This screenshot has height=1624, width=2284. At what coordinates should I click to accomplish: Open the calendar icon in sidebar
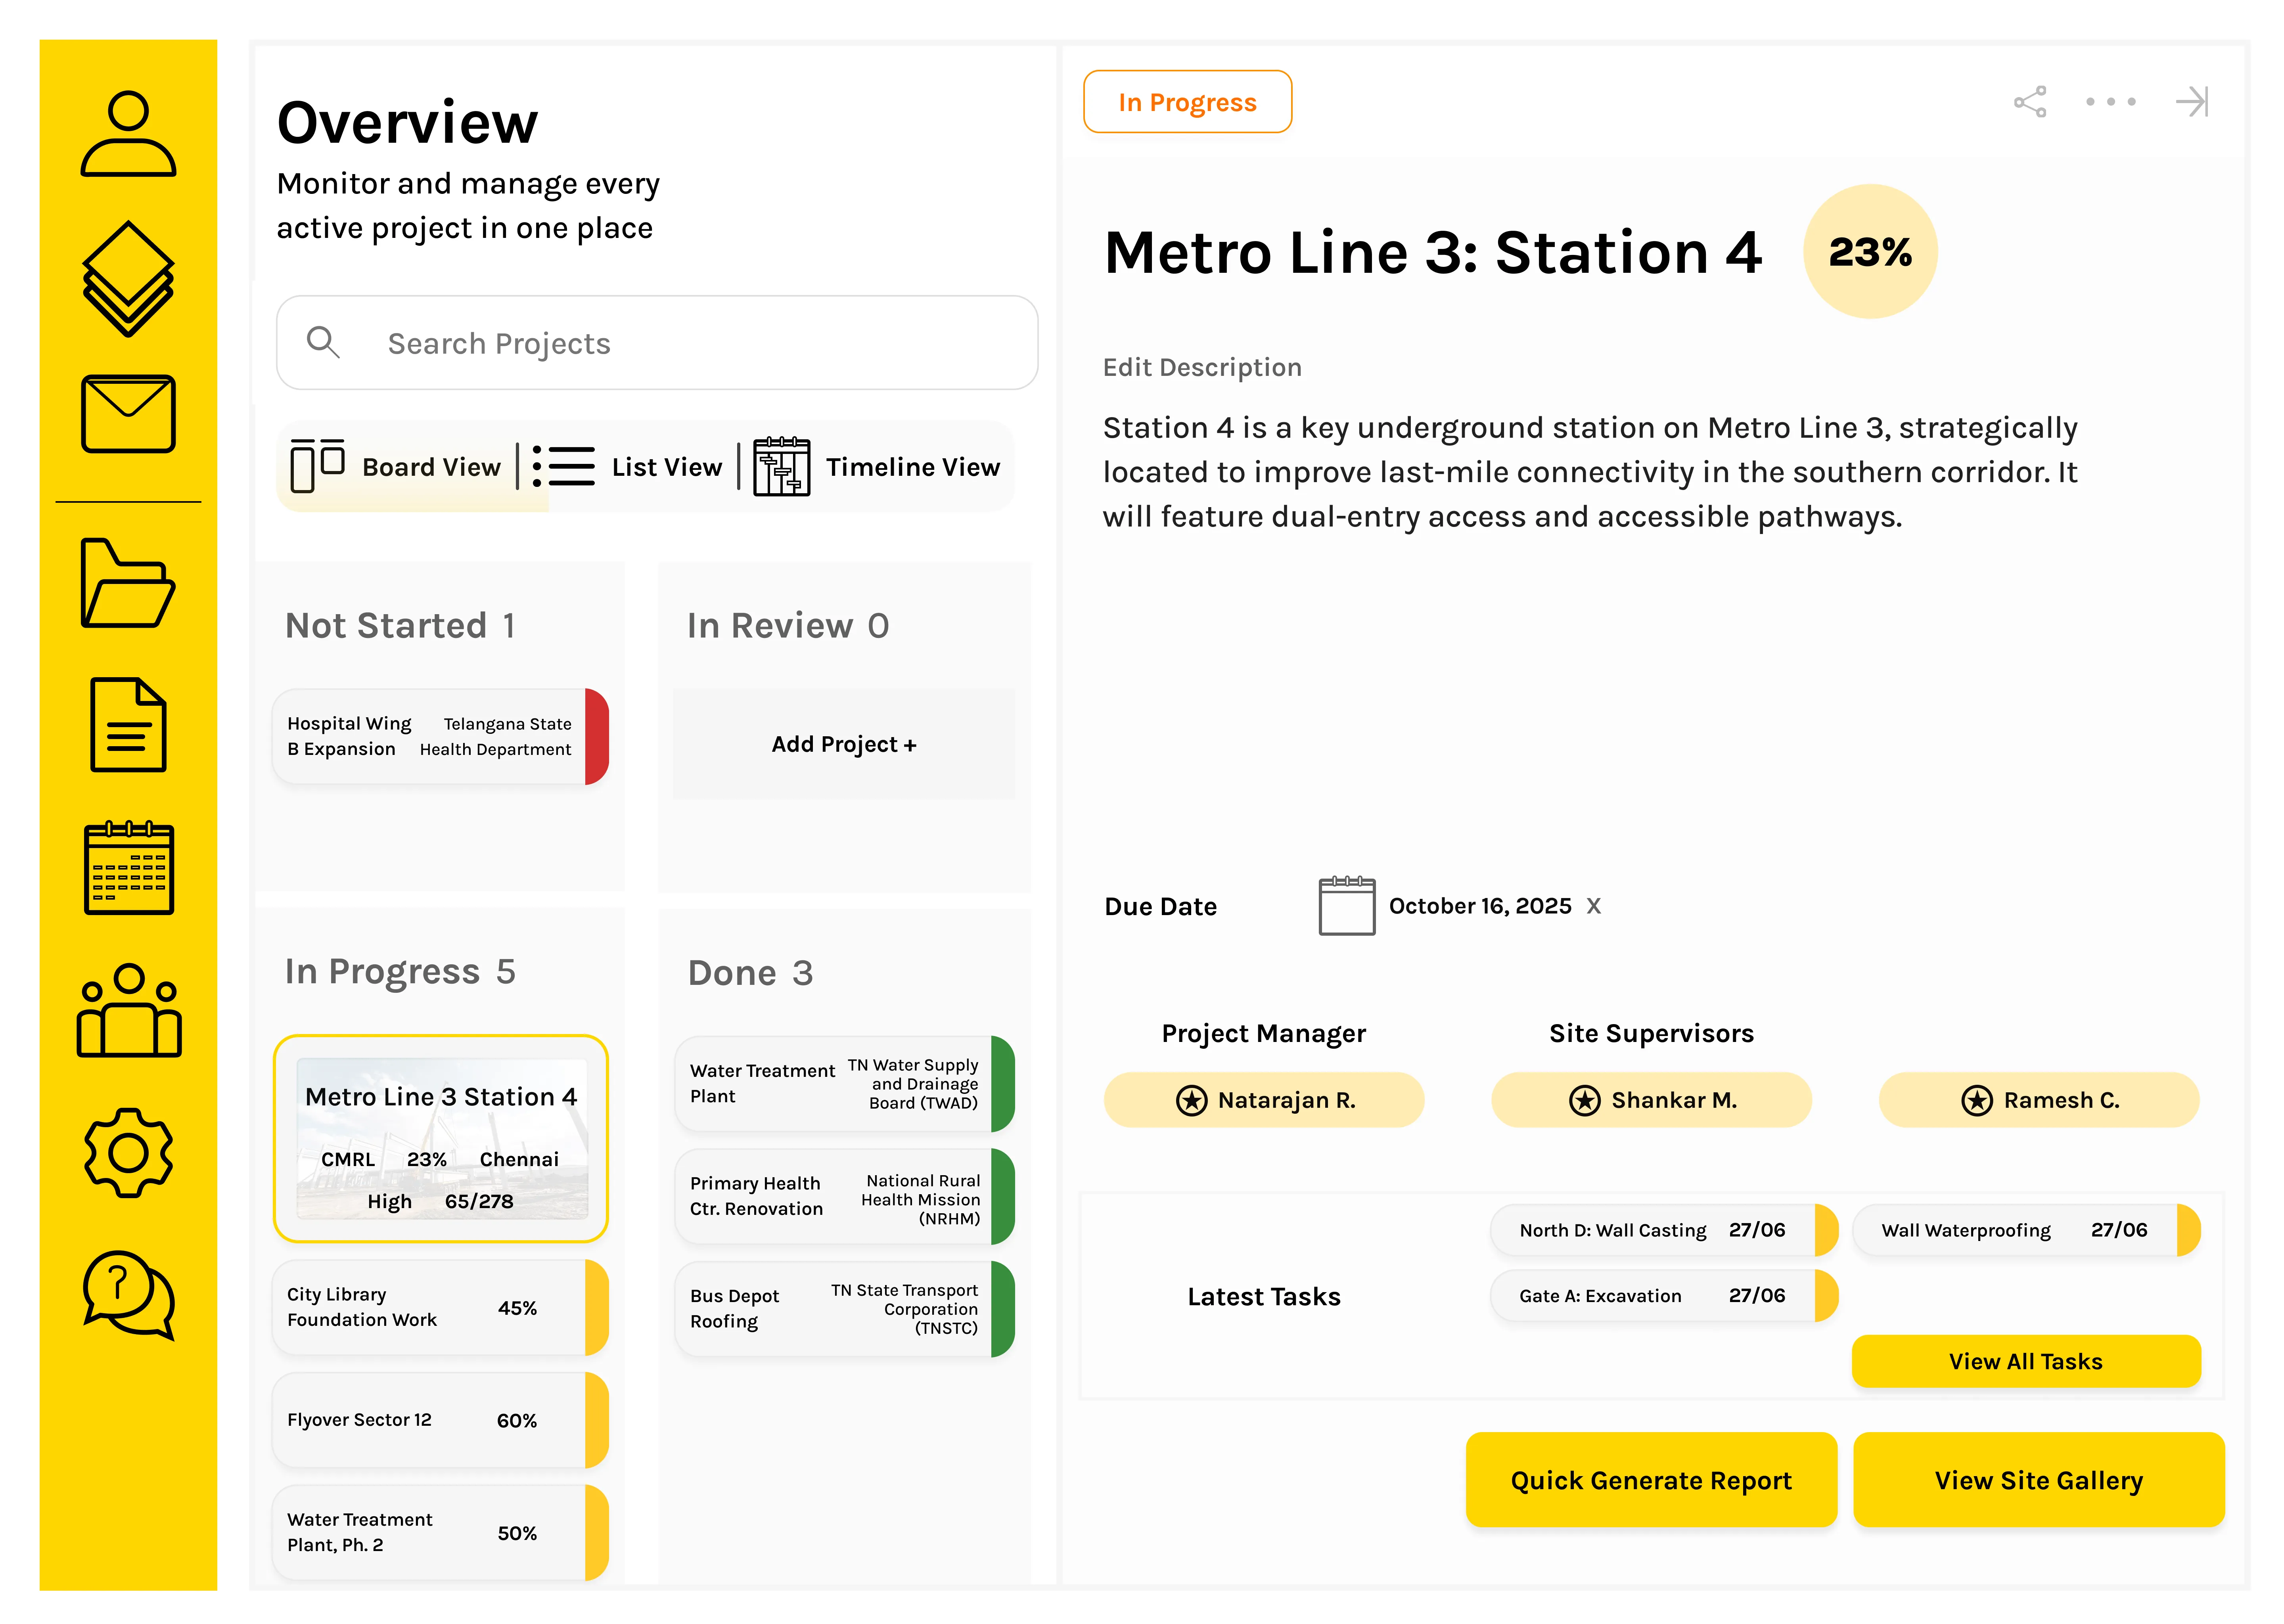point(128,867)
